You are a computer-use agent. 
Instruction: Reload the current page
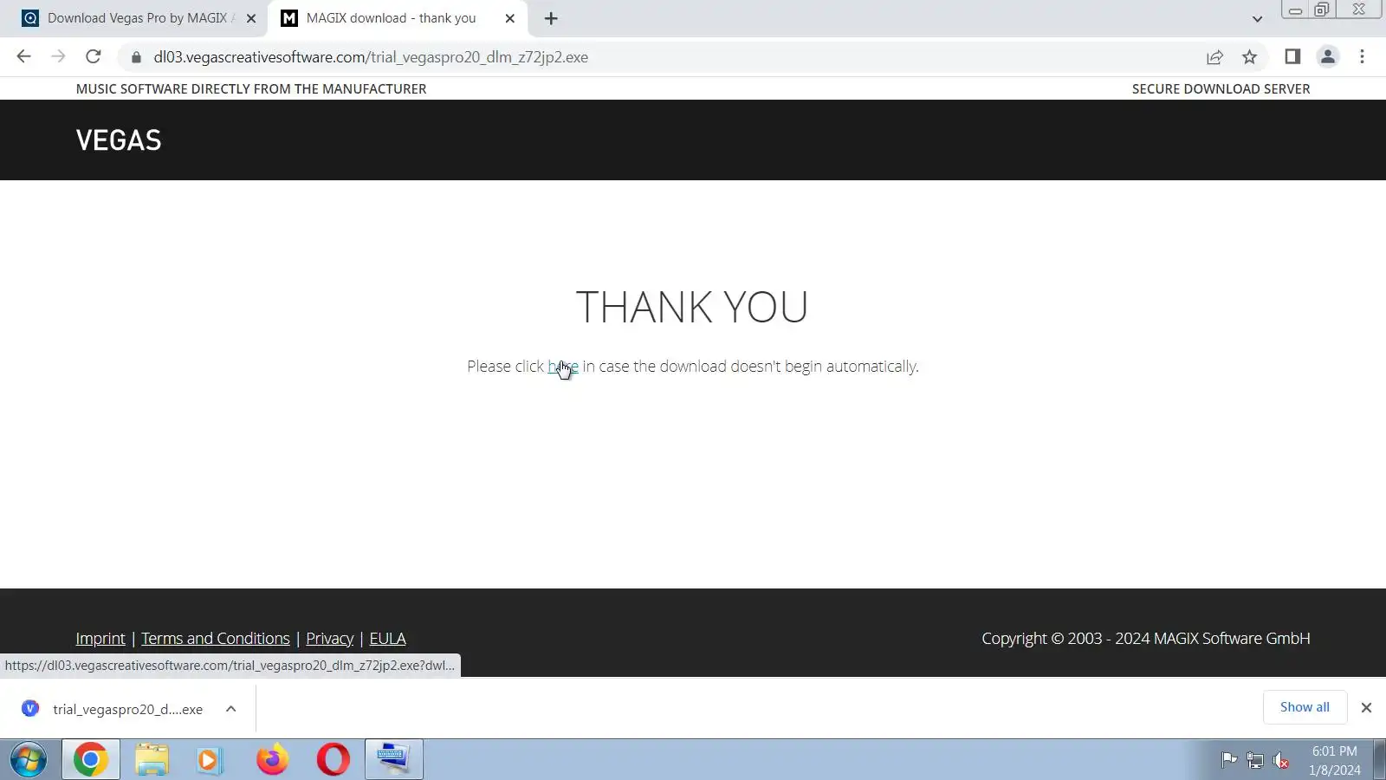(94, 57)
